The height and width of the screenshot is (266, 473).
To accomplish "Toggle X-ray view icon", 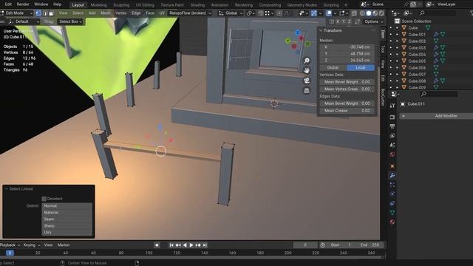I will click(354, 13).
